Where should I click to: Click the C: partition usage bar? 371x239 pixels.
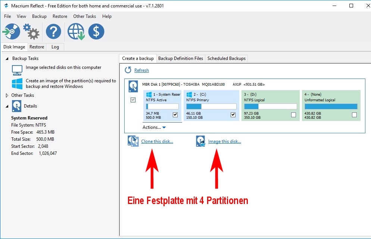211,106
